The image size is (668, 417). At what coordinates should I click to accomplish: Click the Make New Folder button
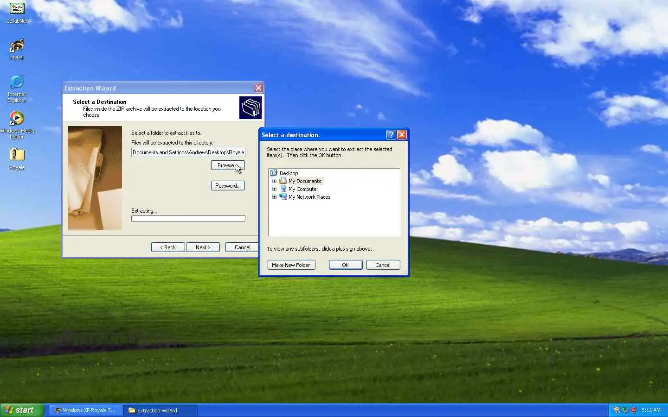(291, 265)
